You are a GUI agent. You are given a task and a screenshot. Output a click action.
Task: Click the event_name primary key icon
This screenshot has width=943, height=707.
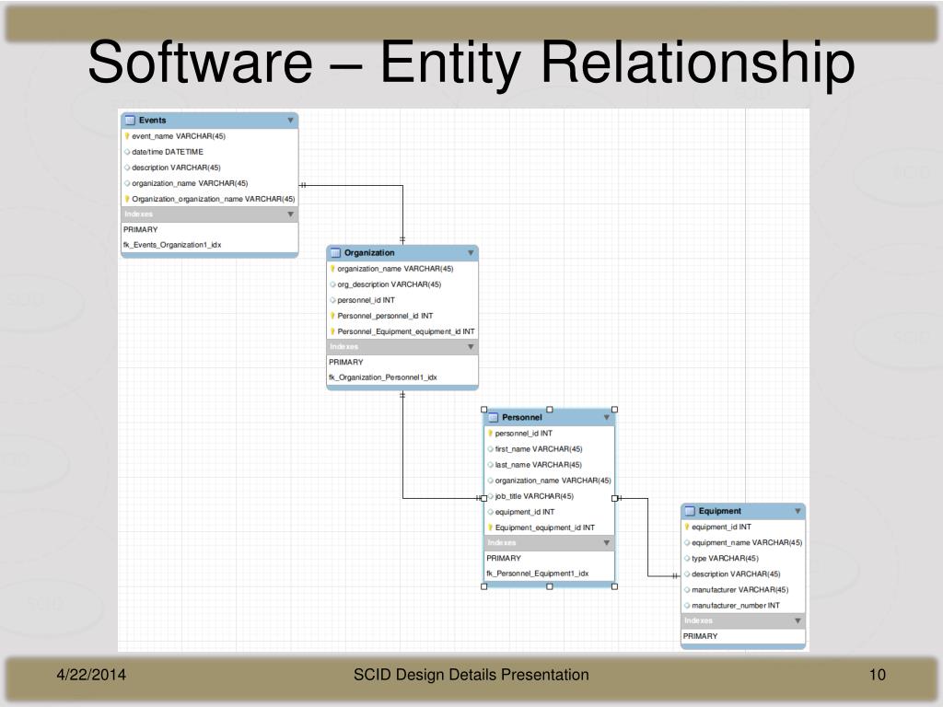tap(127, 136)
